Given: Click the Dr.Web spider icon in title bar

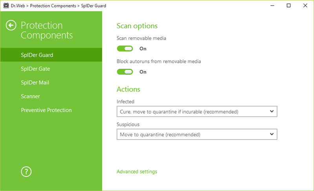Looking at the screenshot, I should 5,6.
